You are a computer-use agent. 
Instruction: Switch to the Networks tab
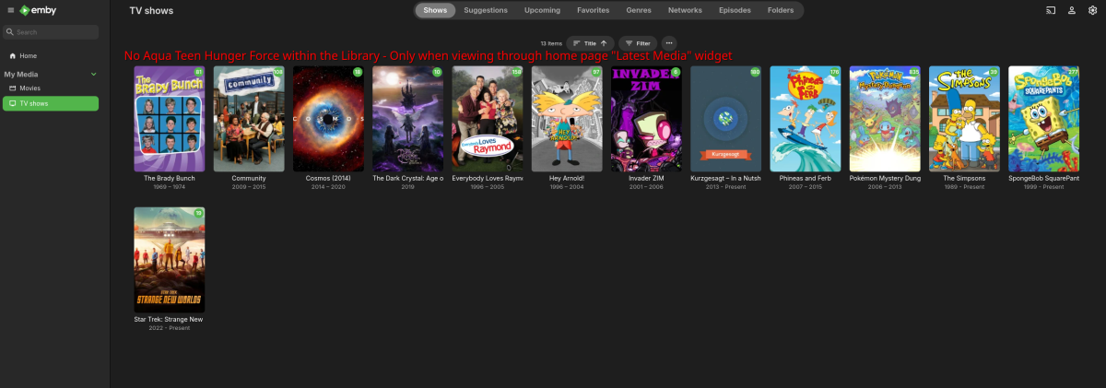pos(685,10)
